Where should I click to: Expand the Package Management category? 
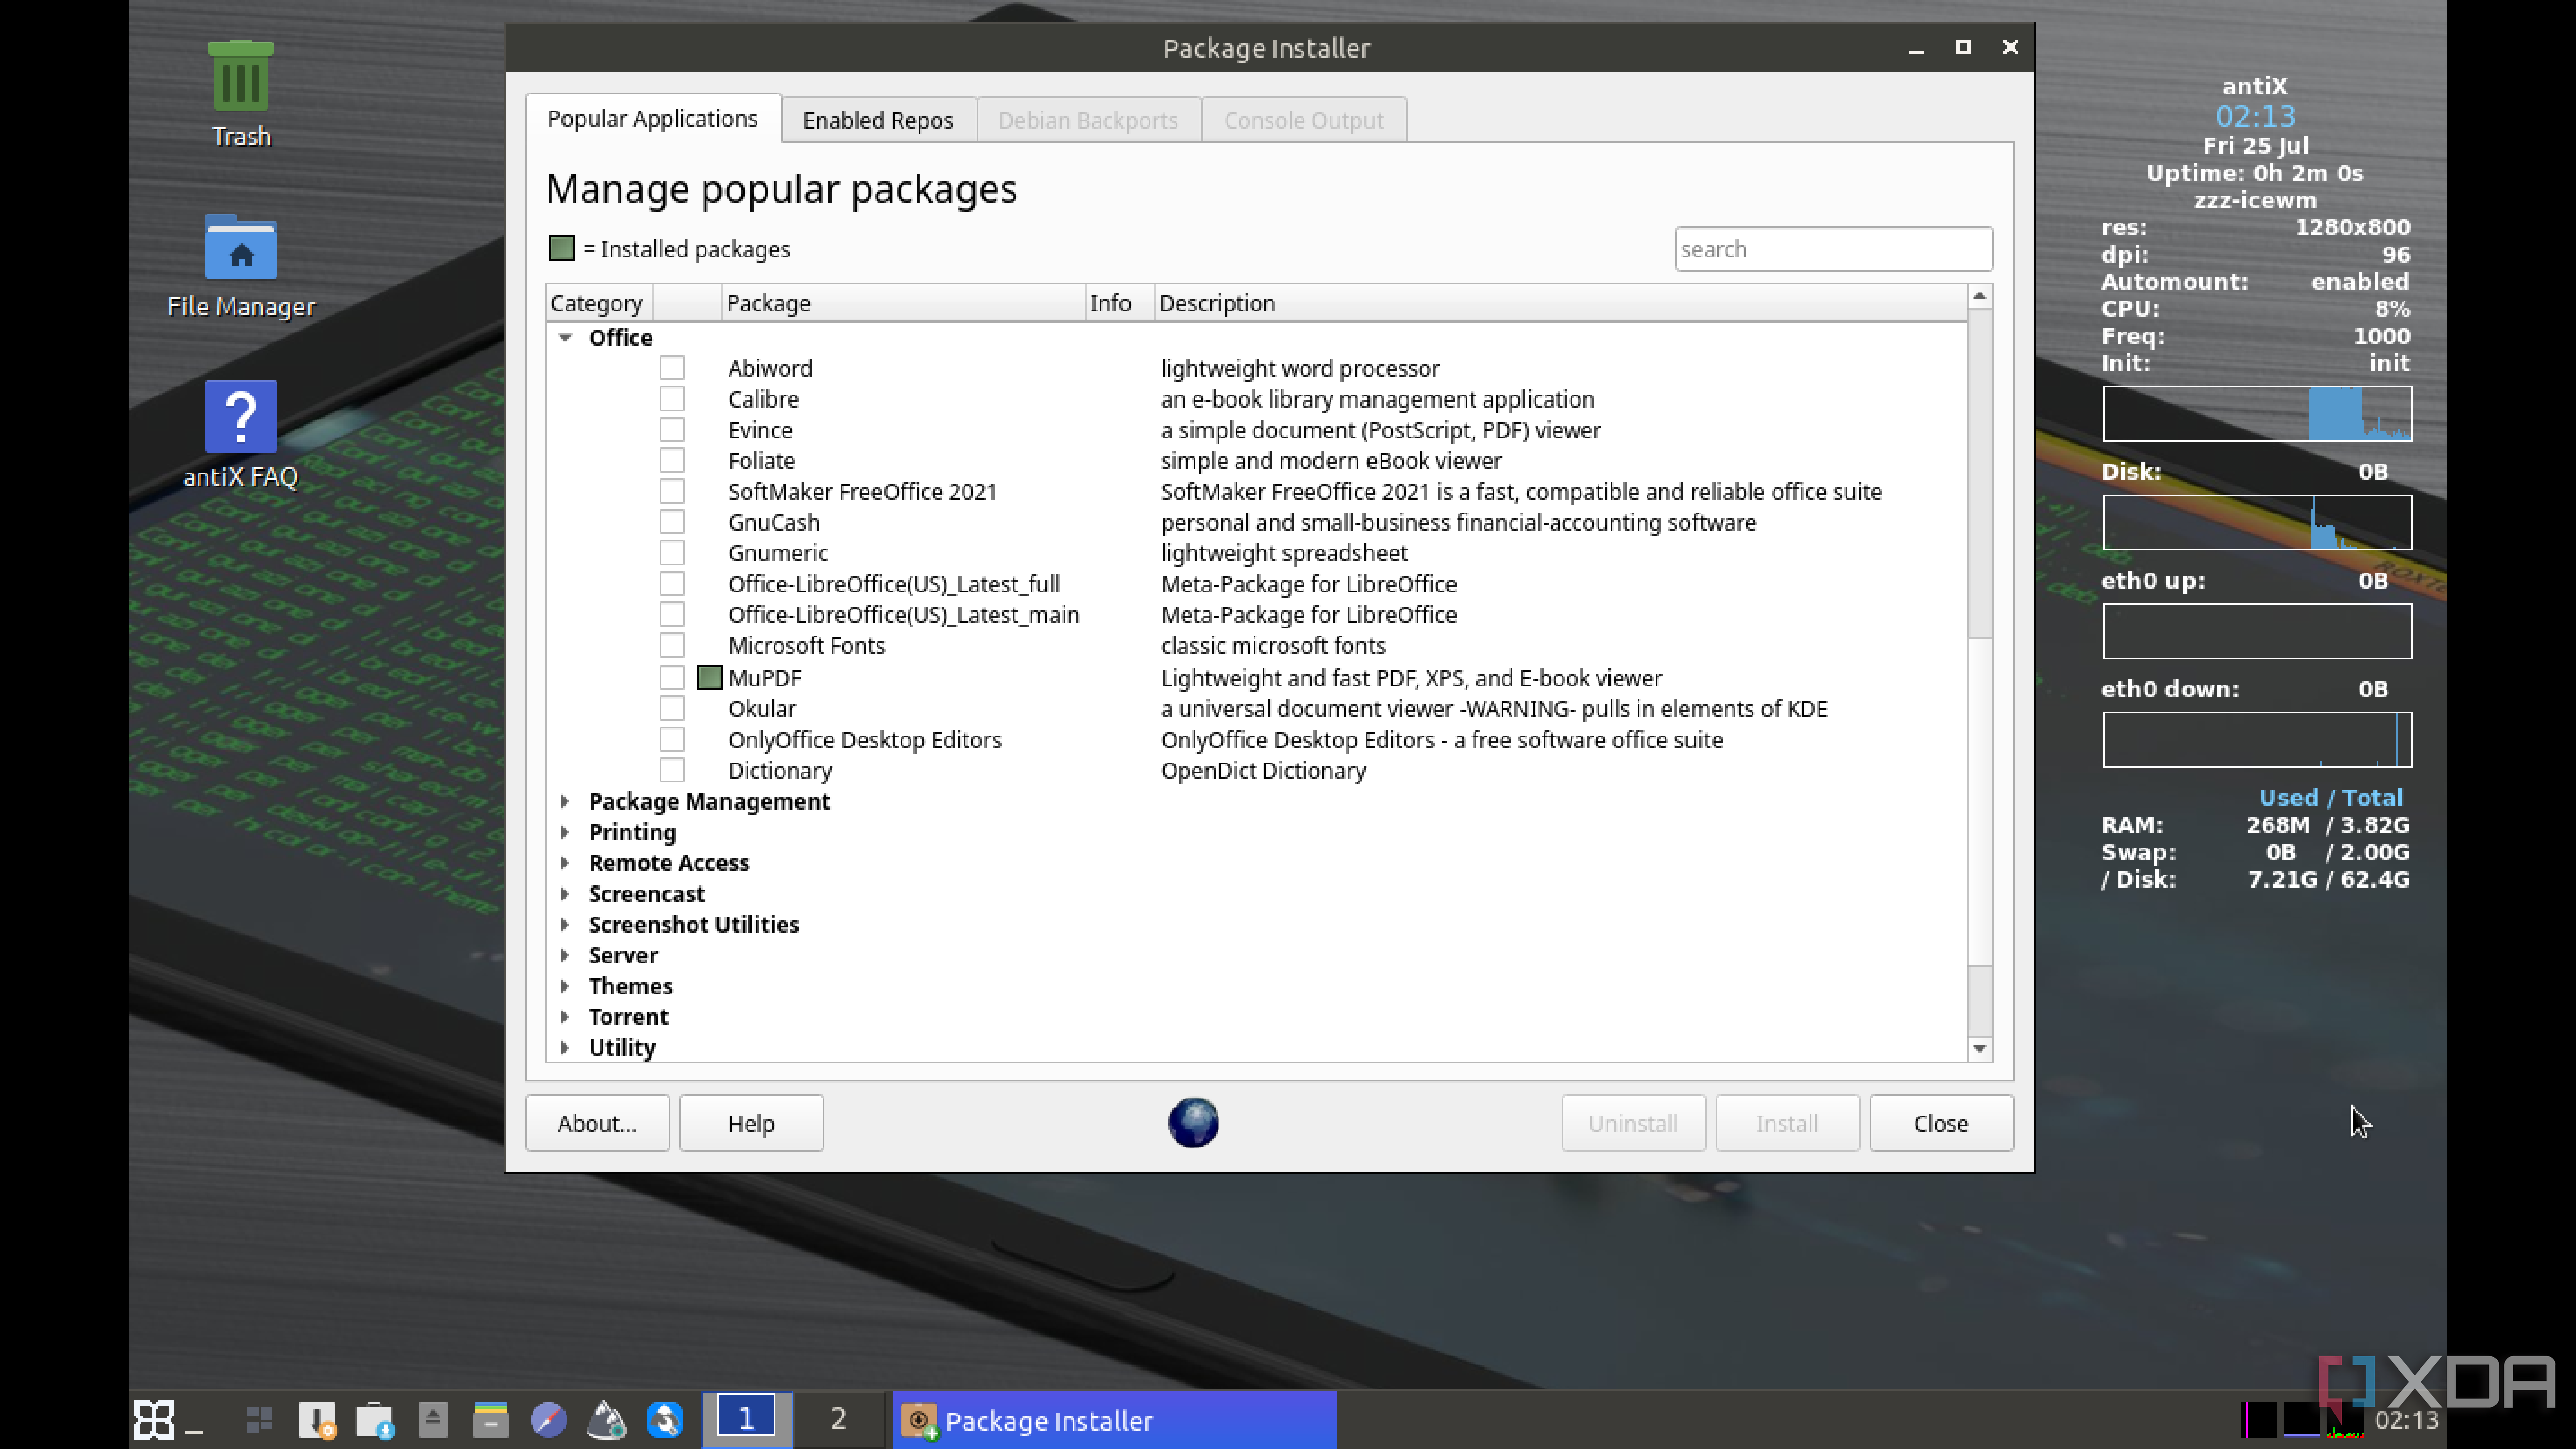(565, 801)
